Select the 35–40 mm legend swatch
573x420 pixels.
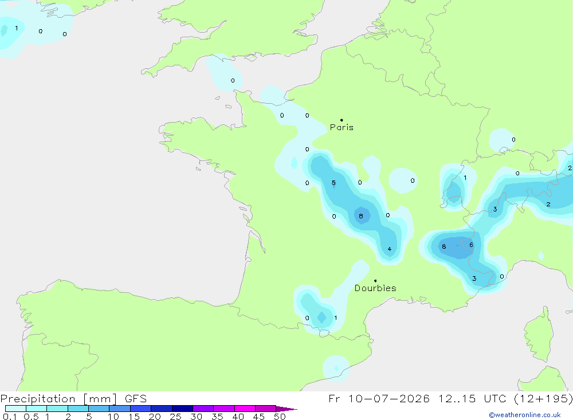point(224,409)
